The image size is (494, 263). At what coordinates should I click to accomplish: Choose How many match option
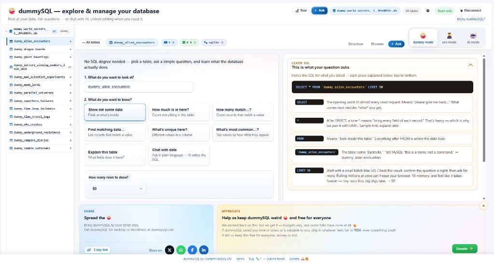243,112
